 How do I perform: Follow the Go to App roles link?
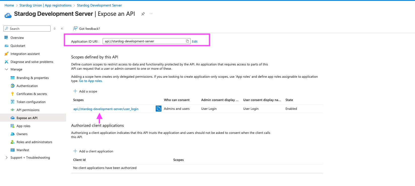pos(91,81)
